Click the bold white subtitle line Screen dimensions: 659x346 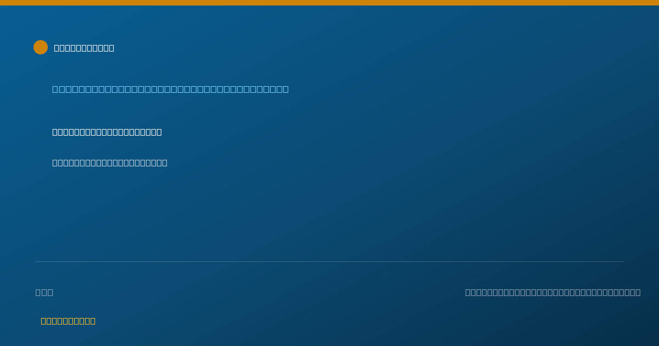click(107, 132)
